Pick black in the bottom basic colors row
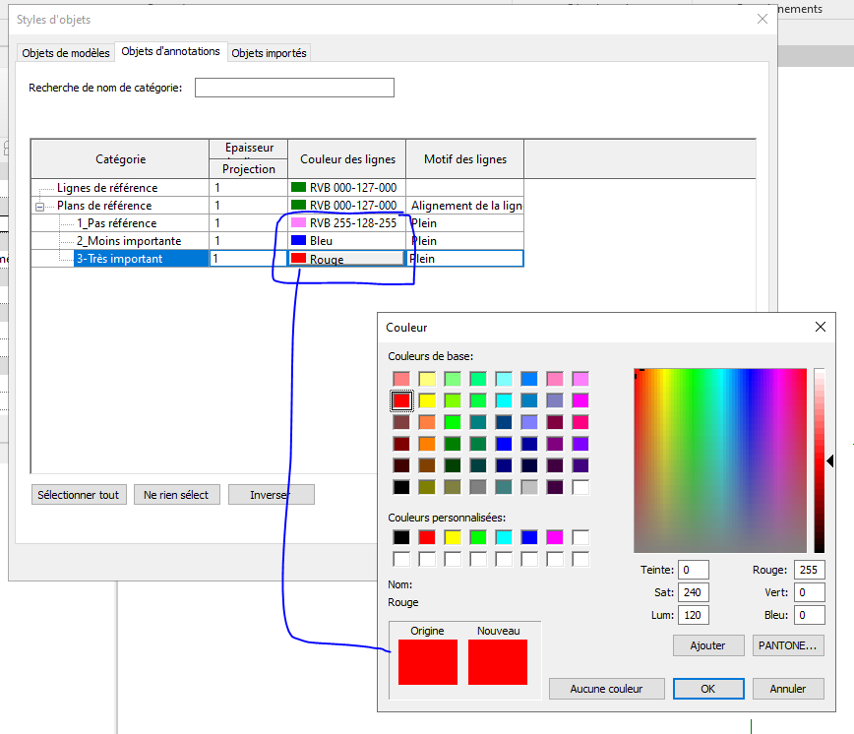Image resolution: width=854 pixels, height=734 pixels. [401, 487]
